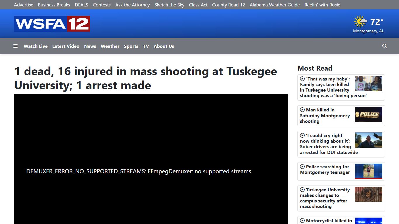Open the Advertise link
399x224 pixels.
coord(24,5)
